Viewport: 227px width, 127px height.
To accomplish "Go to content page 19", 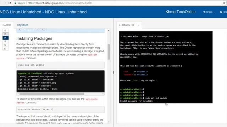I will pyautogui.click(x=5, y=45).
